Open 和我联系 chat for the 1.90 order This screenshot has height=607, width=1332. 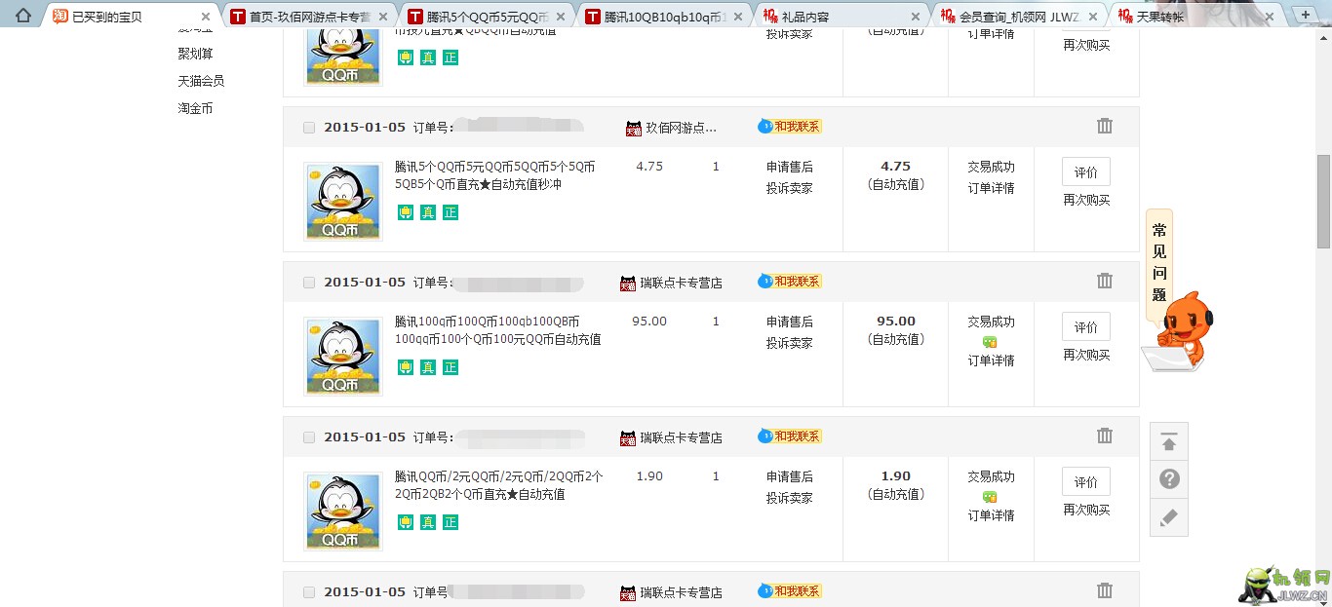click(x=790, y=436)
